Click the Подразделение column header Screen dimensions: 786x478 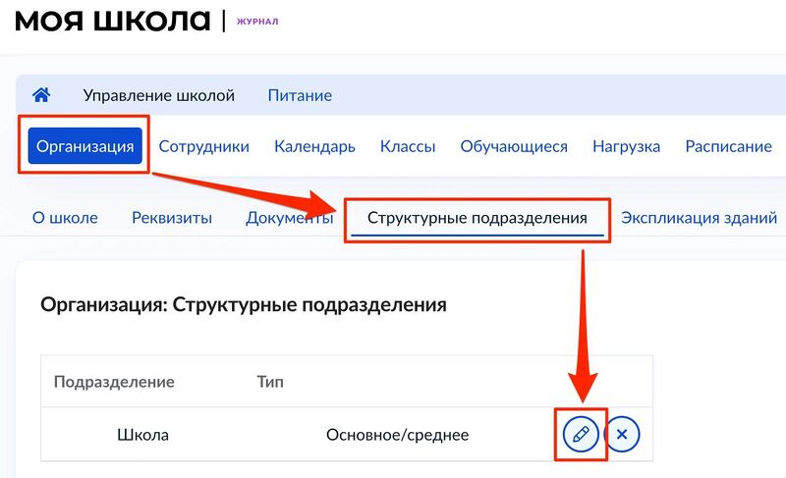click(x=114, y=382)
